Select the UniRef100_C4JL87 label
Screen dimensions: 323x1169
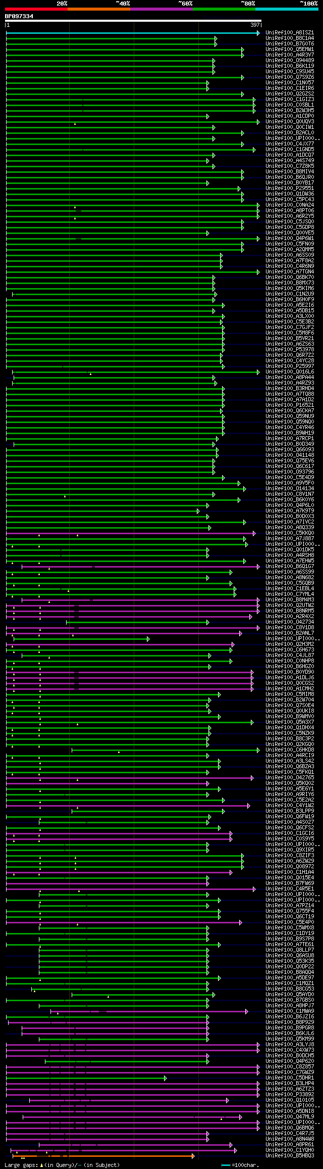tap(290, 656)
